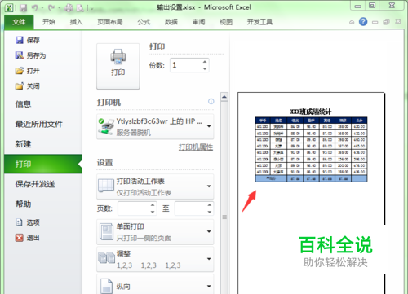
Task: Minimize the workbook window in ribbon corner
Action: click(375, 22)
